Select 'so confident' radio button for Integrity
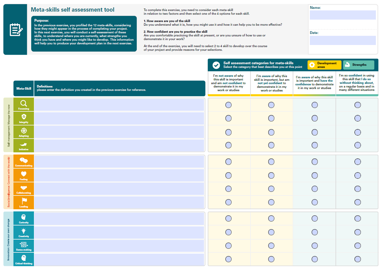The image size is (382, 268). point(358,118)
